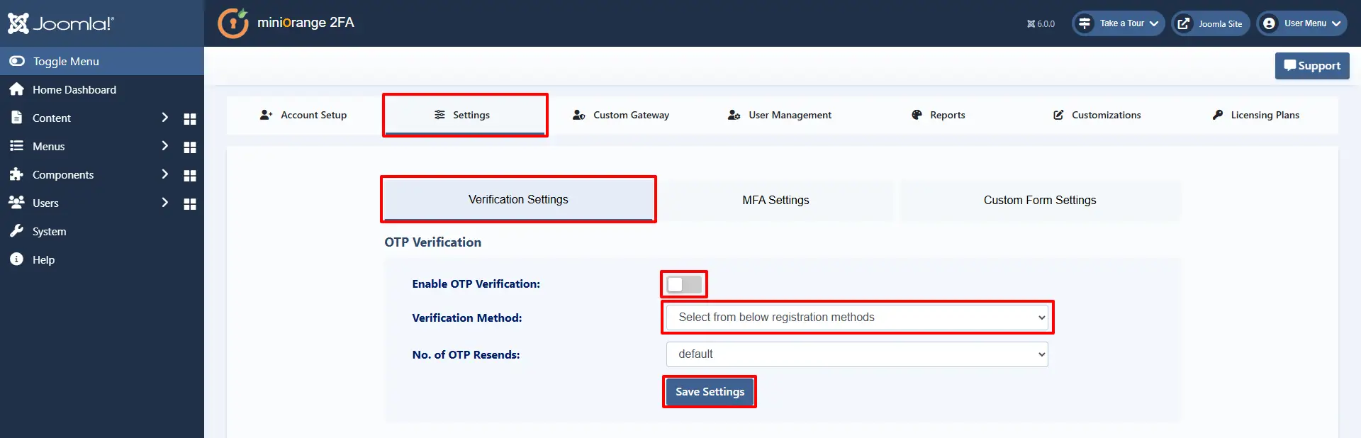Click the Components puzzle icon

(x=16, y=174)
